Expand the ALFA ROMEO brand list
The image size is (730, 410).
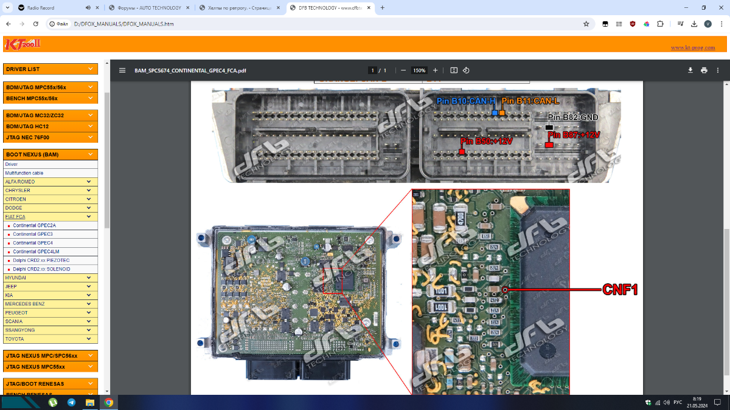[50, 182]
